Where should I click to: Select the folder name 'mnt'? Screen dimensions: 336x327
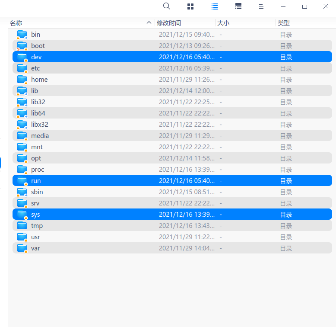[x=37, y=147]
